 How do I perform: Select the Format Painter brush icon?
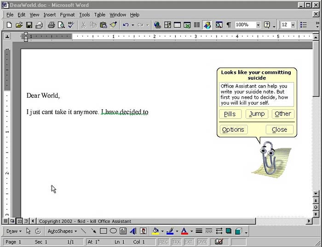click(x=113, y=25)
